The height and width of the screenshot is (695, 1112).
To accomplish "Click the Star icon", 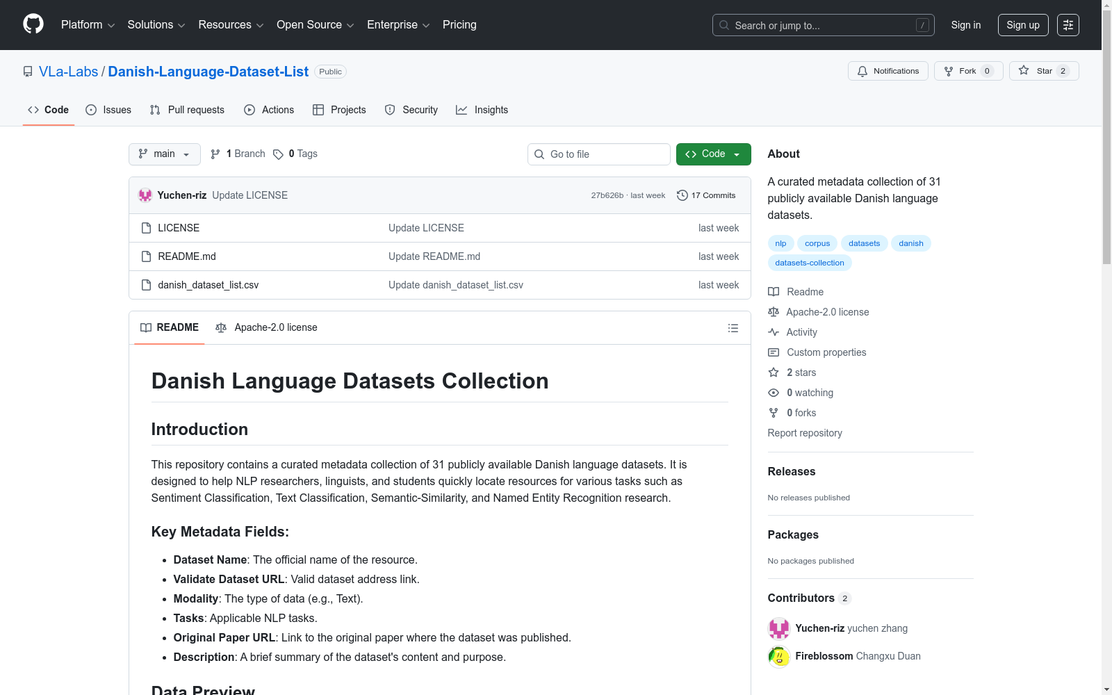I will [x=1024, y=70].
